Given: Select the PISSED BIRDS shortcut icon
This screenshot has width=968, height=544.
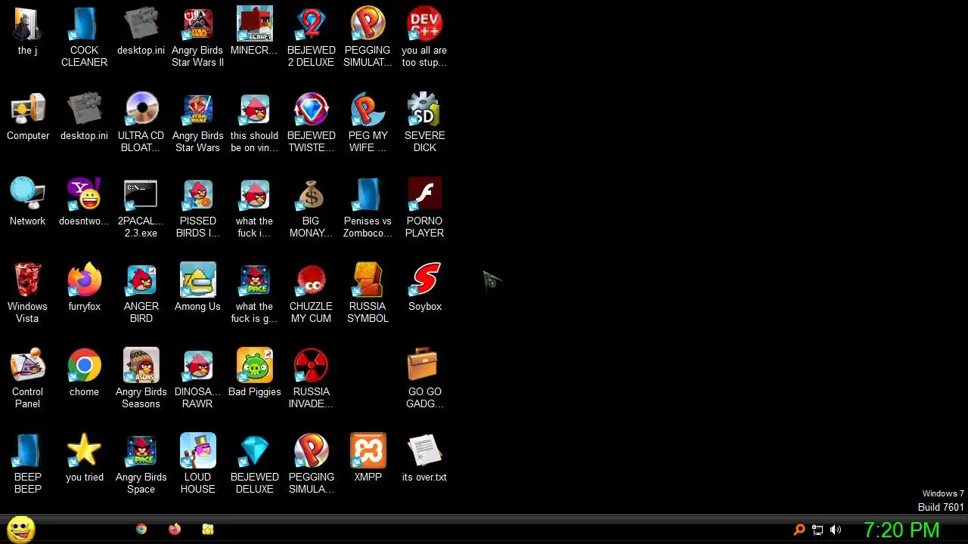Looking at the screenshot, I should tap(197, 195).
